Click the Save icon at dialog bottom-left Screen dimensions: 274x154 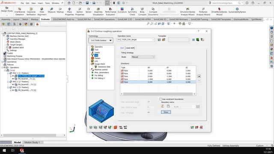91,127
